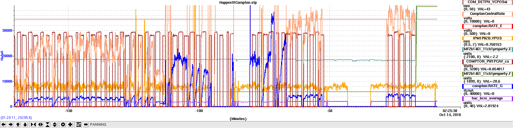This screenshot has width=513, height=128.
Task: Select the COM_DETPH_YCPOSai legend curve
Action: tap(487, 2)
